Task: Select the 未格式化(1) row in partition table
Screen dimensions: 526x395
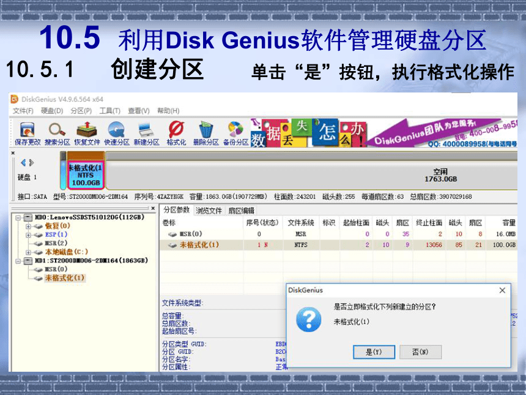Action: tap(338, 245)
